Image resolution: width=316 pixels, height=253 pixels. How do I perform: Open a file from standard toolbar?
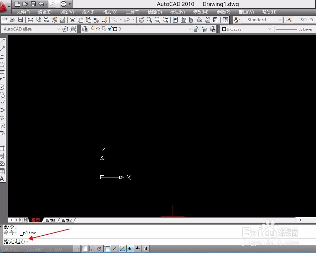(x=12, y=20)
